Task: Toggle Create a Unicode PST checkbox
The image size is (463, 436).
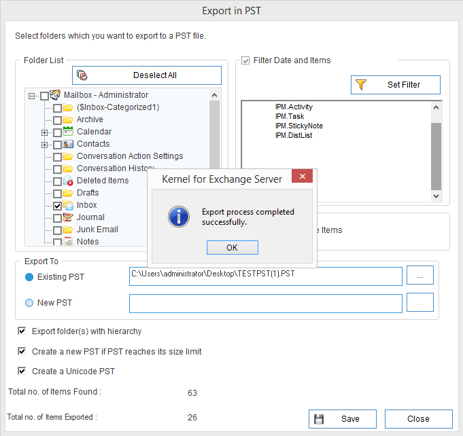Action: point(22,371)
